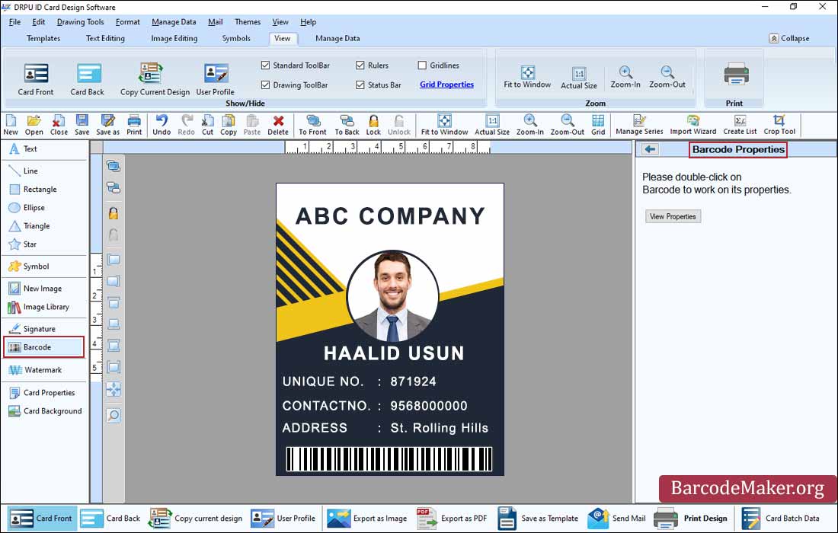This screenshot has height=533, width=838.
Task: Cut the selected object
Action: coord(207,125)
